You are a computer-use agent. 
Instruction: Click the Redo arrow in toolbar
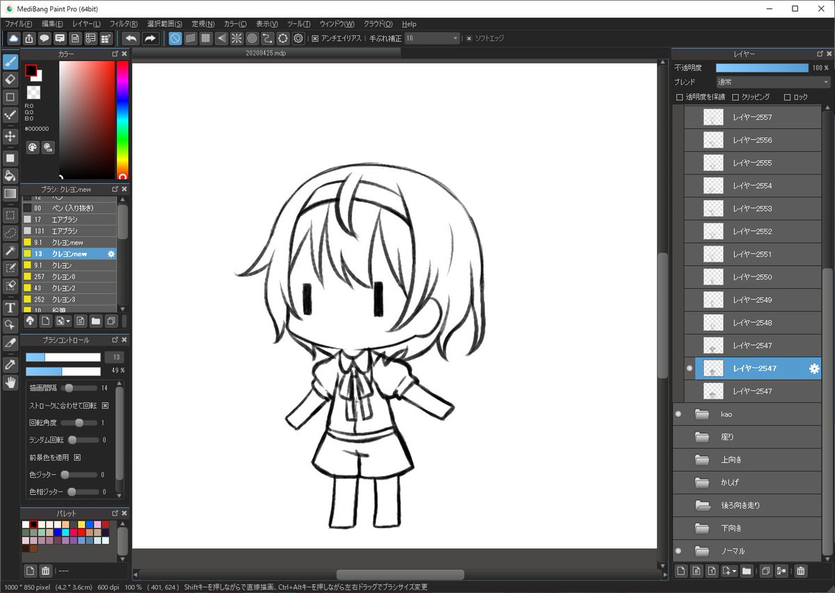150,38
